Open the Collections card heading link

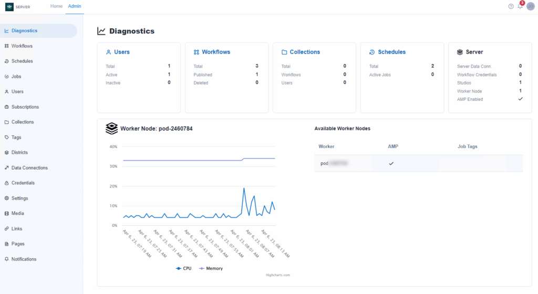pos(305,52)
